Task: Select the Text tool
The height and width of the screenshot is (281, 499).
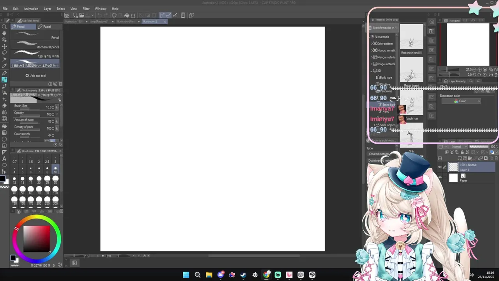Action: click(x=4, y=159)
